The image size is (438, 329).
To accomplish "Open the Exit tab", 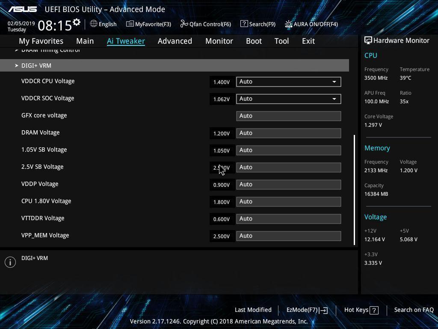I will pos(308,41).
